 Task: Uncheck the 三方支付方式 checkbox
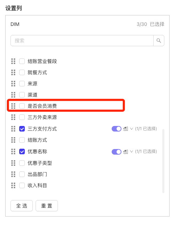(x=22, y=129)
